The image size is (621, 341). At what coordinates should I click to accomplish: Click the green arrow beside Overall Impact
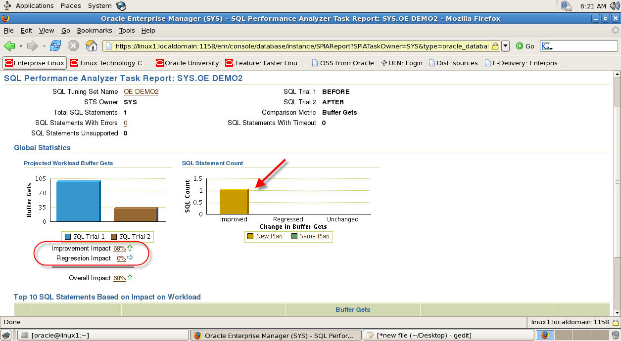(130, 278)
